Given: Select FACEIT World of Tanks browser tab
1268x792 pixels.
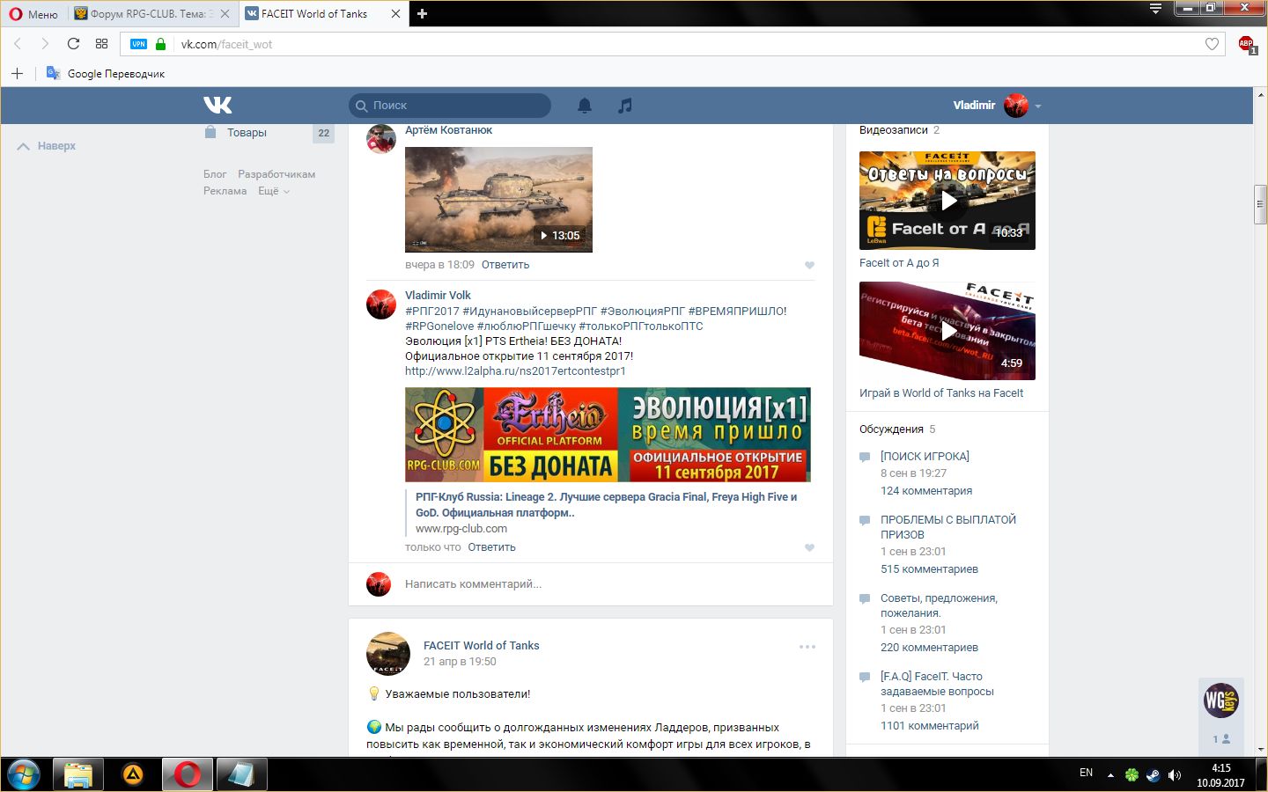Looking at the screenshot, I should 315,14.
